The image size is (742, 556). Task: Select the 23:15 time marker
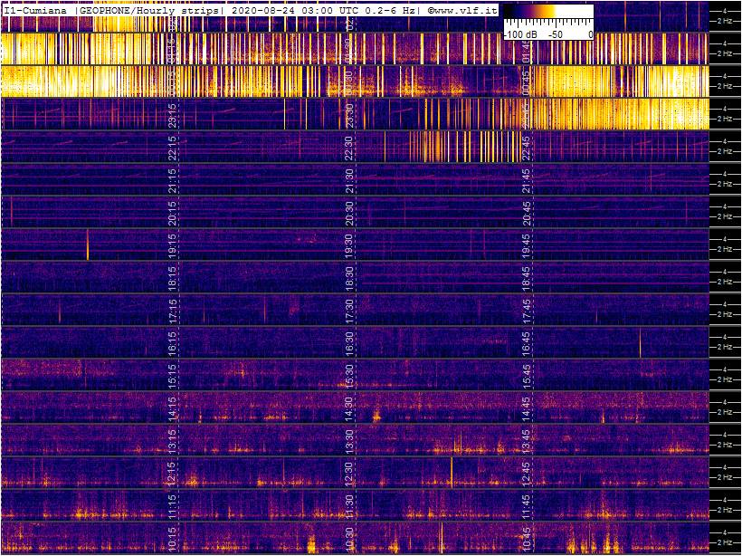pyautogui.click(x=173, y=114)
